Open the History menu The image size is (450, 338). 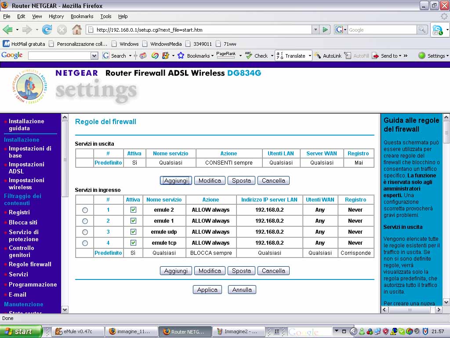click(x=56, y=16)
